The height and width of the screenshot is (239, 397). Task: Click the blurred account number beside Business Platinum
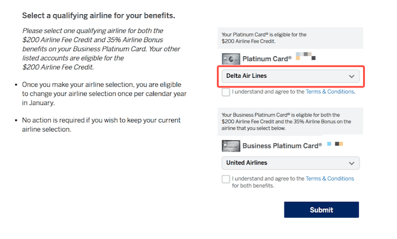click(x=335, y=144)
